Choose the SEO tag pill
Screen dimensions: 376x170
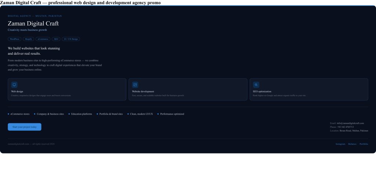[56, 39]
